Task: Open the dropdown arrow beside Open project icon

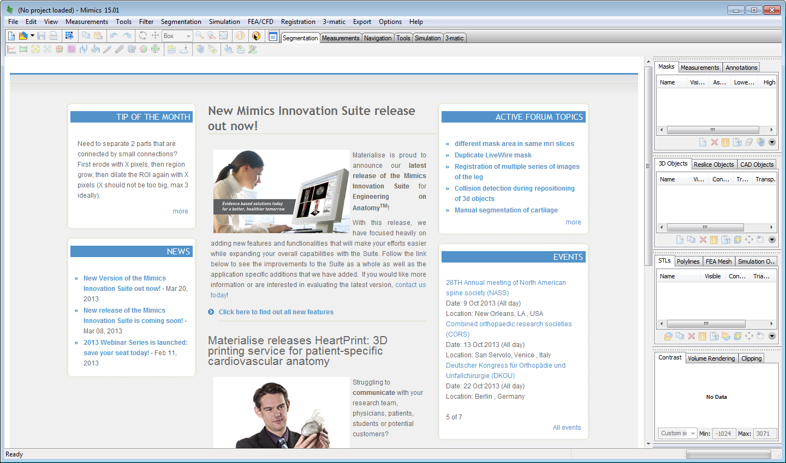Action: coord(32,35)
